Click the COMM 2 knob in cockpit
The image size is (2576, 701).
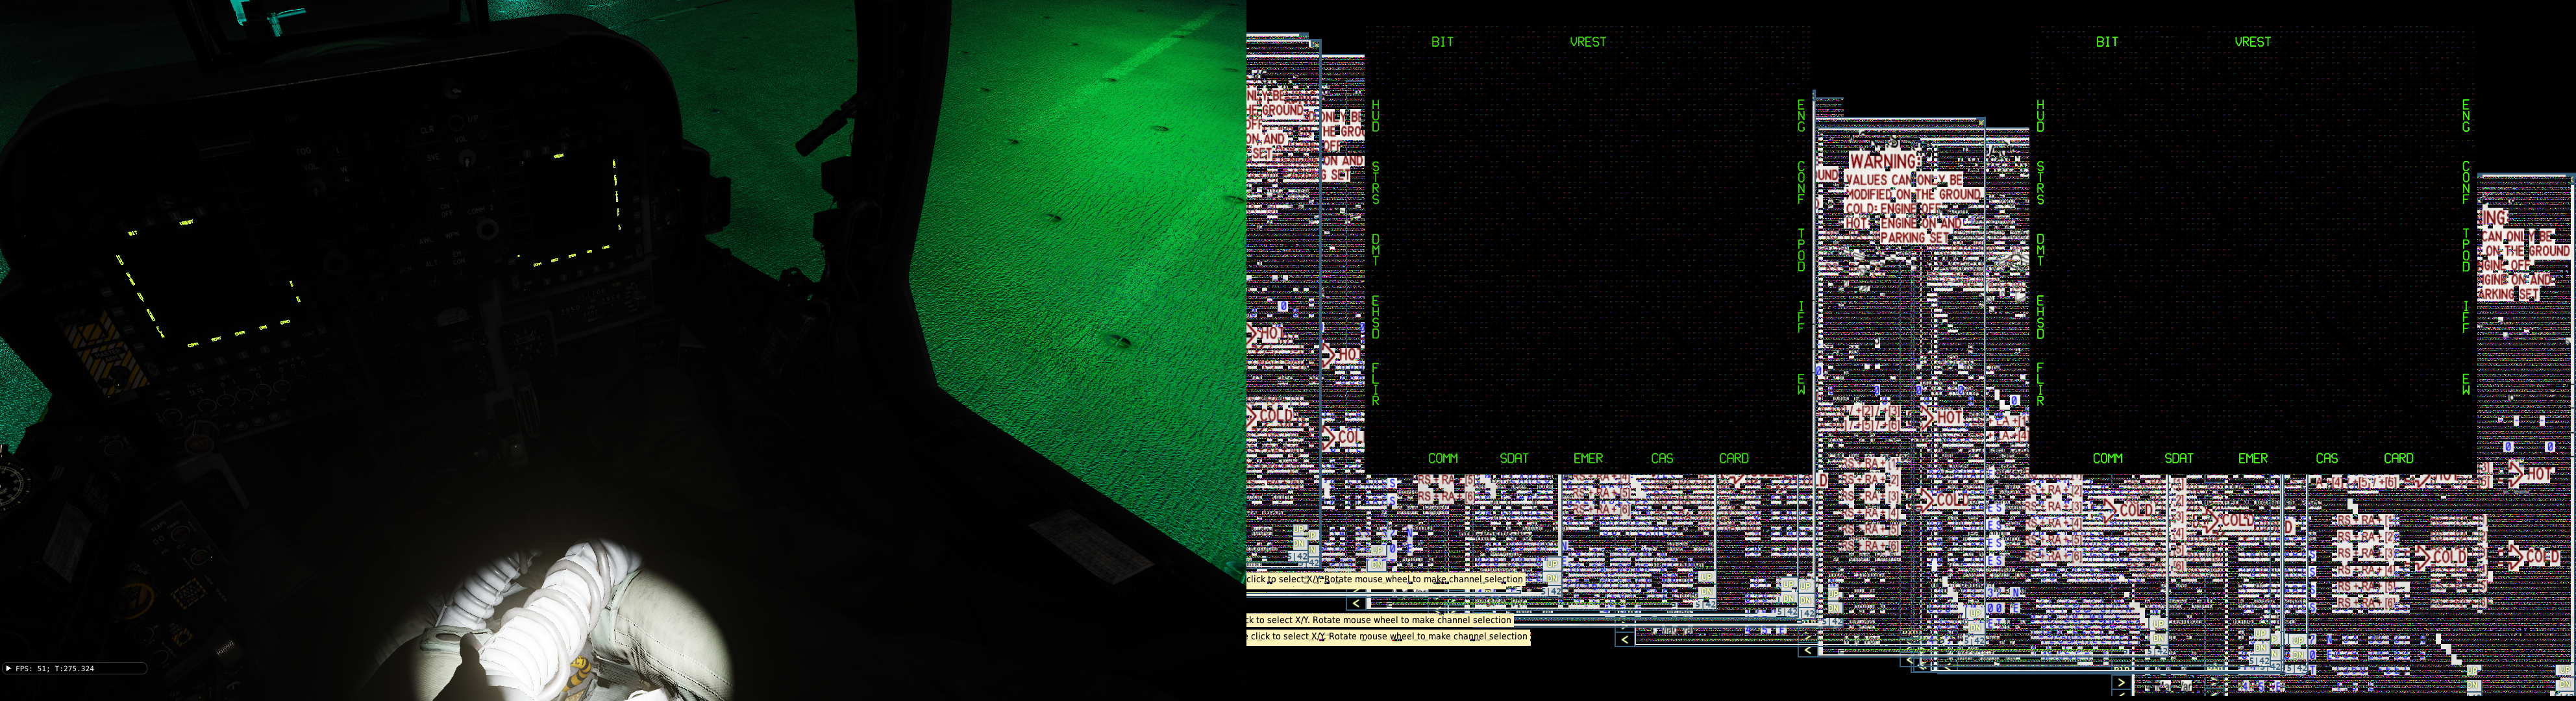[488, 230]
